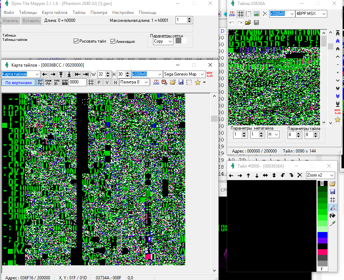Click the 'Извлечь' button
Image resolution: width=344 pixels, height=280 pixels.
click(x=10, y=21)
